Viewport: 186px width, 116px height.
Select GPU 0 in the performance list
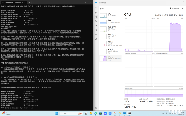[110, 58]
